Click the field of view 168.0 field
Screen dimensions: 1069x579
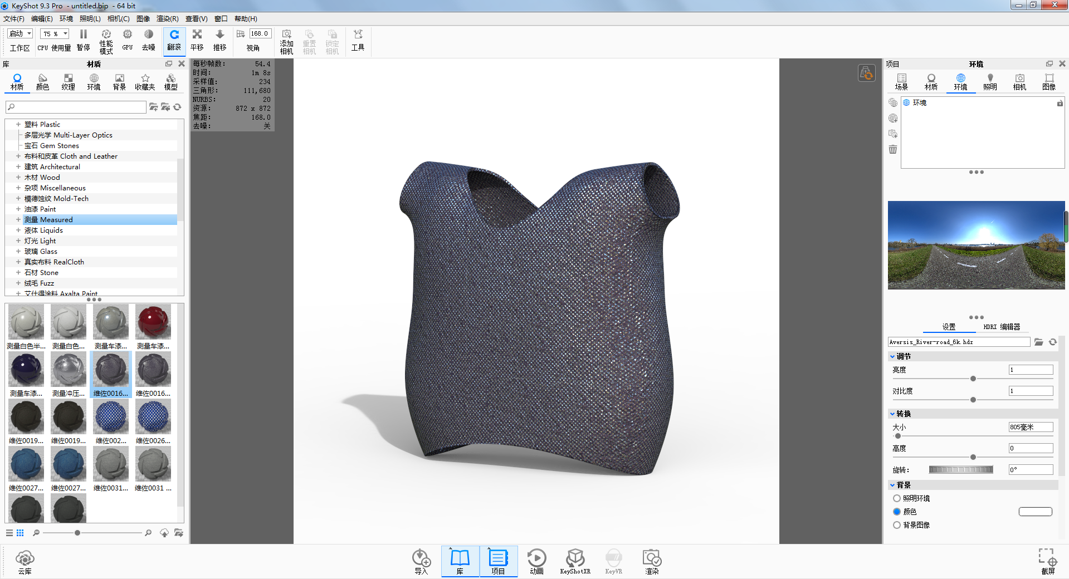[x=260, y=34]
